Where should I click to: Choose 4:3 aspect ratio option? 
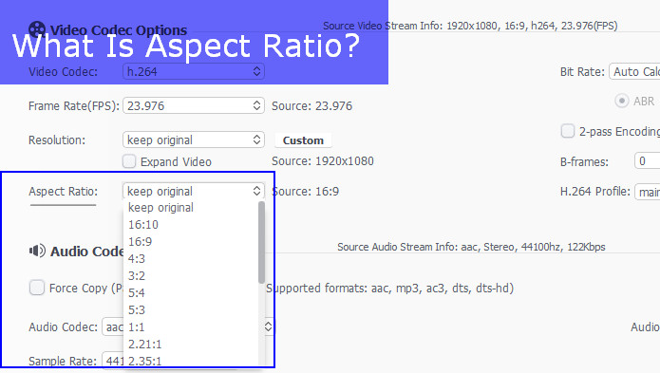192,258
